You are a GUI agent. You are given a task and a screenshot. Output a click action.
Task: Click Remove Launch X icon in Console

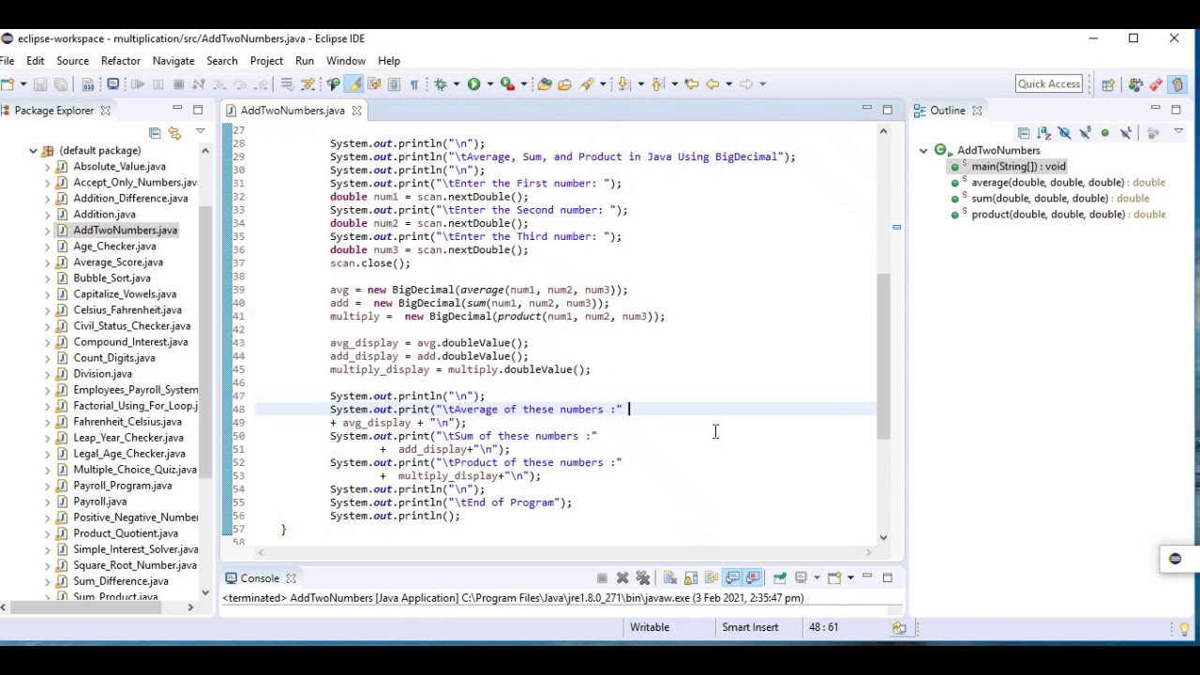[x=622, y=577]
